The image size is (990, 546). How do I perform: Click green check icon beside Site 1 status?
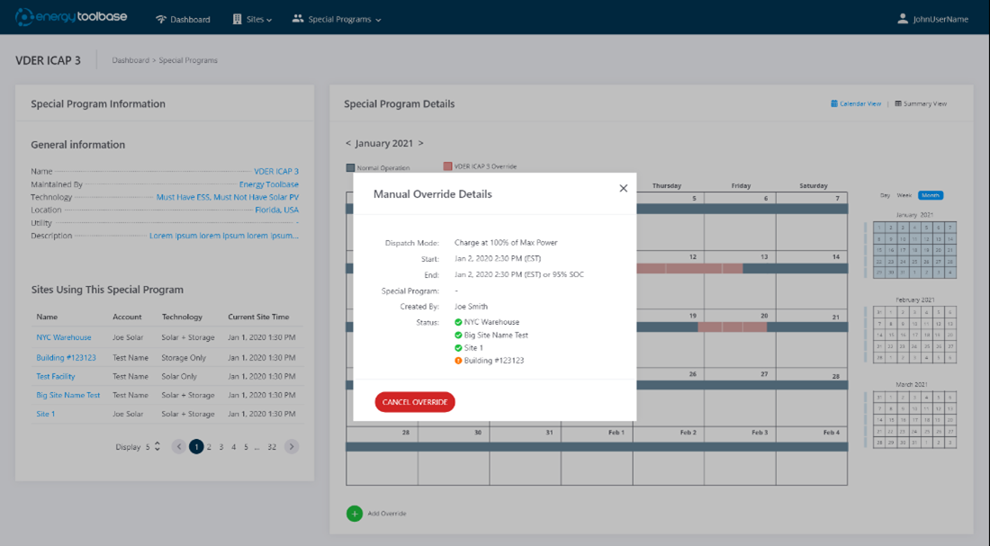(x=458, y=348)
